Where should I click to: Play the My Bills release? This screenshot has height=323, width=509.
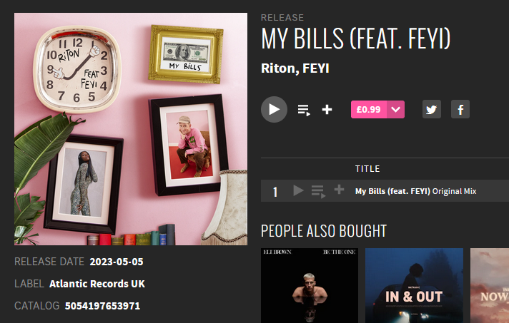pyautogui.click(x=274, y=109)
